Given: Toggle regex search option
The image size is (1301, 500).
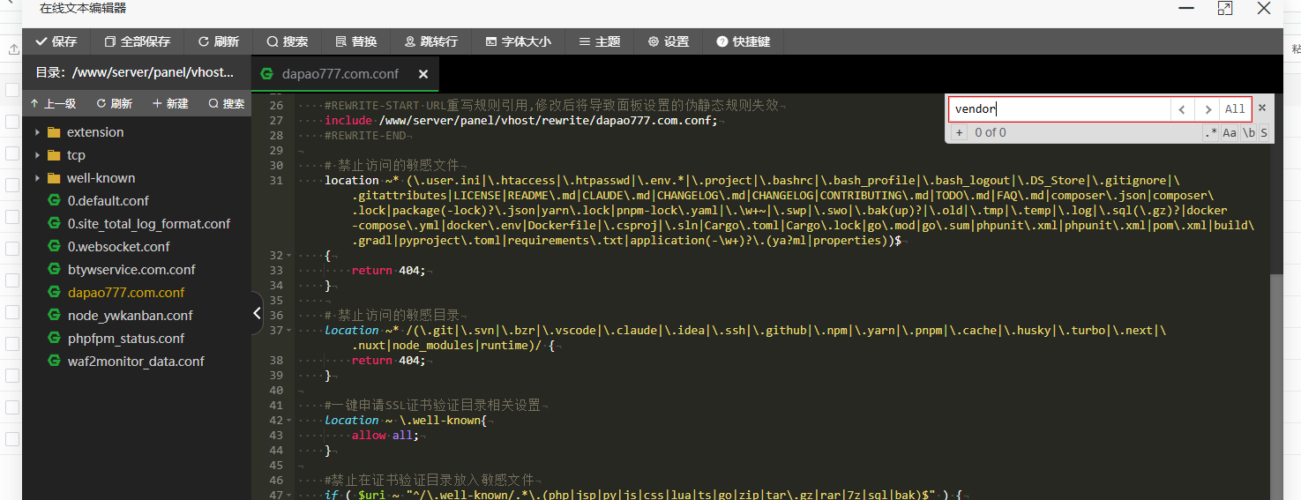Looking at the screenshot, I should (x=1210, y=133).
